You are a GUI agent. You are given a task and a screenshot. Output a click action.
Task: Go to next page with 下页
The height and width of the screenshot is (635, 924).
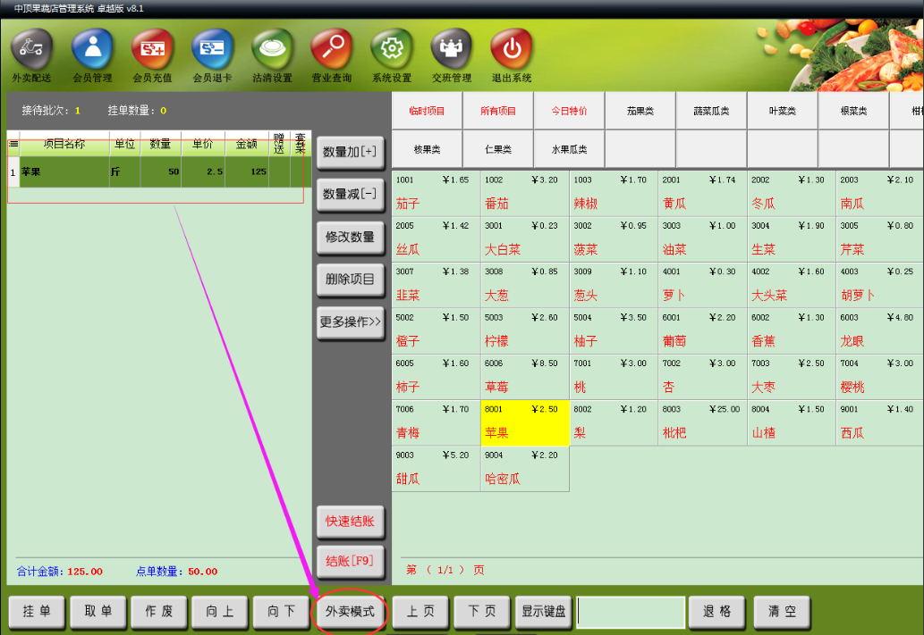click(x=482, y=612)
